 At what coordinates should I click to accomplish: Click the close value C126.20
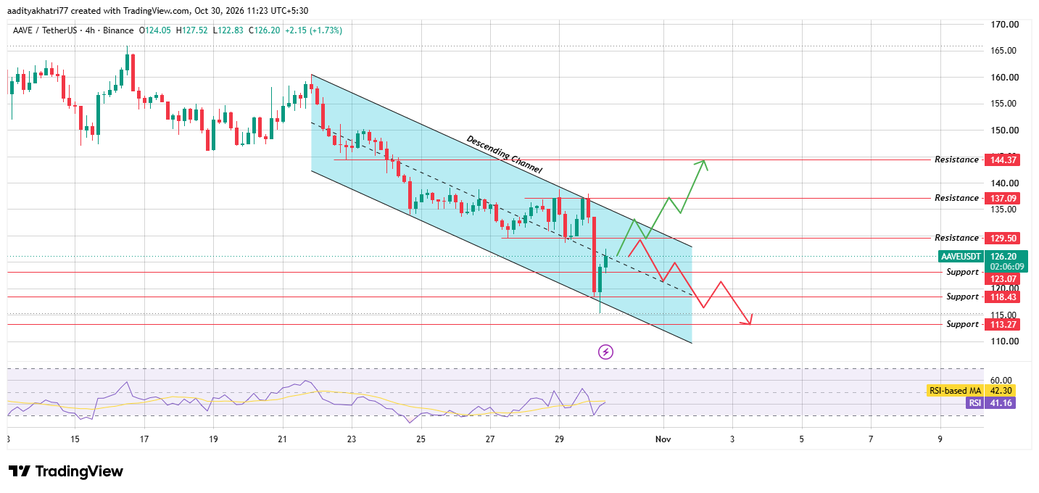click(x=265, y=30)
